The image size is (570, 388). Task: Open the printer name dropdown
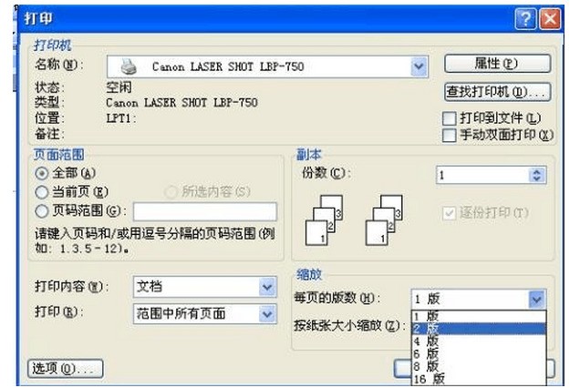click(419, 66)
